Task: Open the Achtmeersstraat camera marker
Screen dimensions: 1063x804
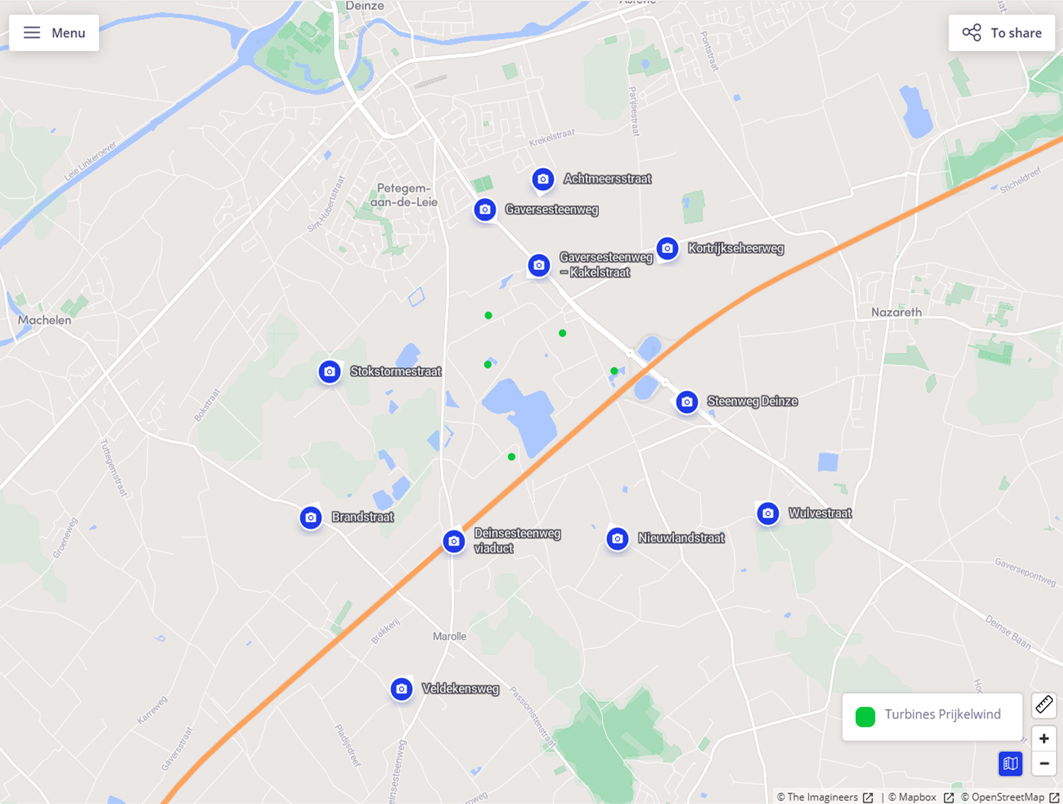Action: pyautogui.click(x=543, y=179)
